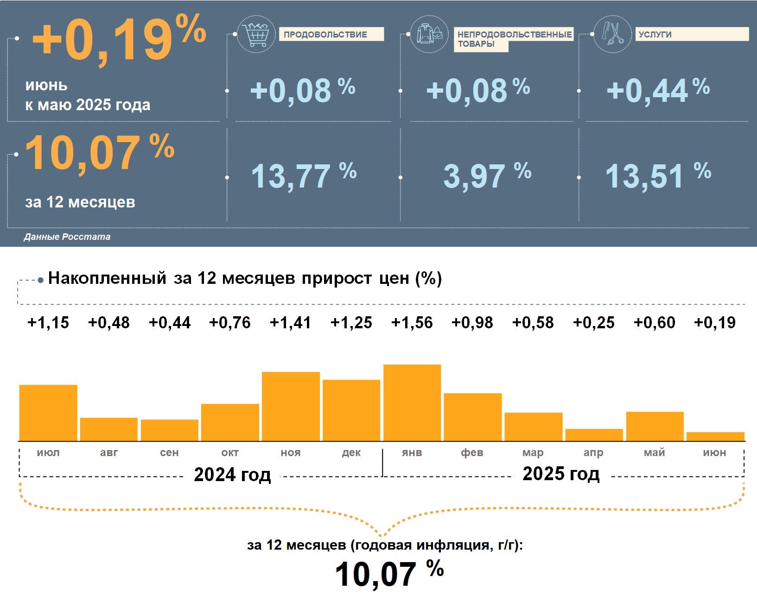Viewport: 757px width, 595px height.
Task: Select the ПРОДОВОЛЬСТВИЕ category label
Action: (x=331, y=34)
